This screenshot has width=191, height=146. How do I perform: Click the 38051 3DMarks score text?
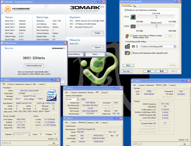pos(34,58)
